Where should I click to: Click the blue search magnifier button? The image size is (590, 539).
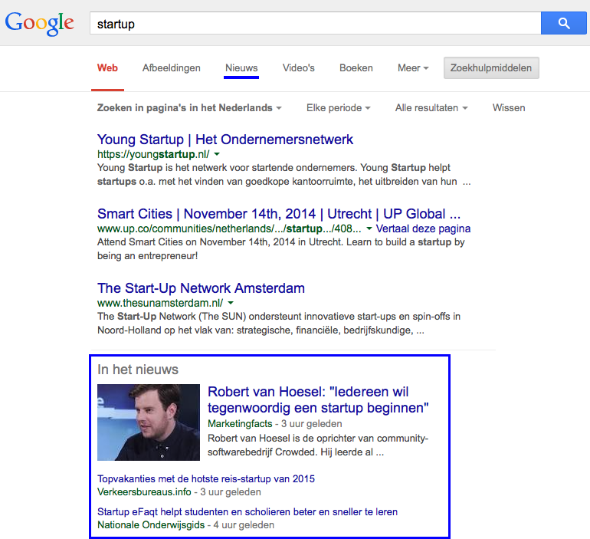(x=563, y=24)
